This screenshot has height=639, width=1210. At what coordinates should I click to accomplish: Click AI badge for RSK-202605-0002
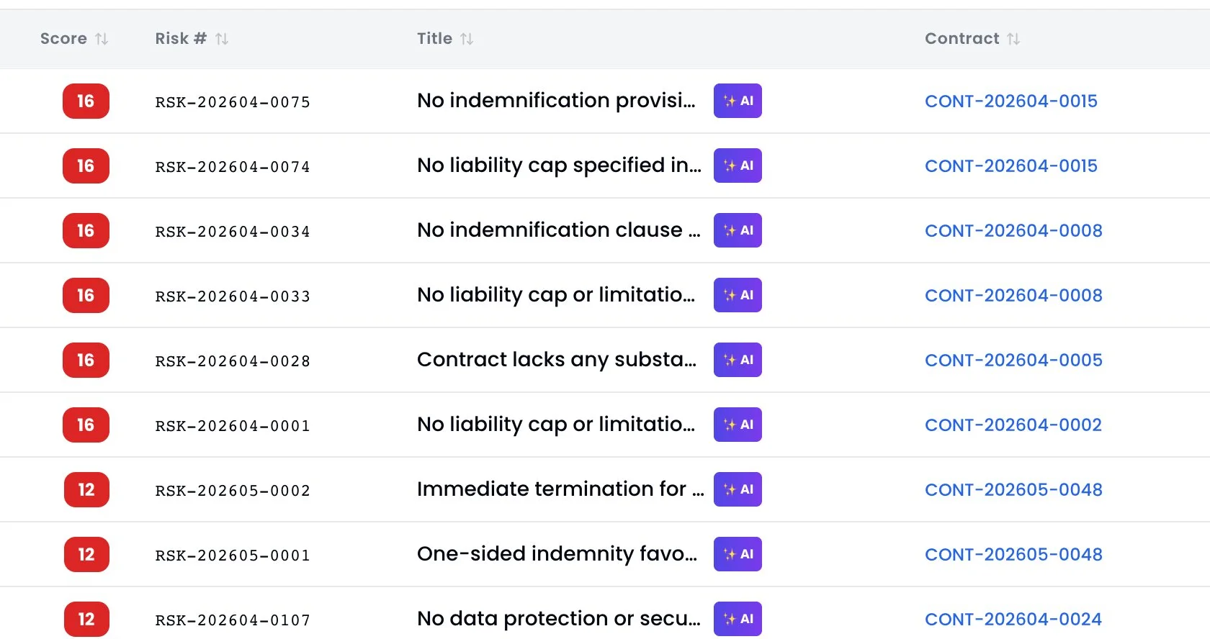pos(738,489)
